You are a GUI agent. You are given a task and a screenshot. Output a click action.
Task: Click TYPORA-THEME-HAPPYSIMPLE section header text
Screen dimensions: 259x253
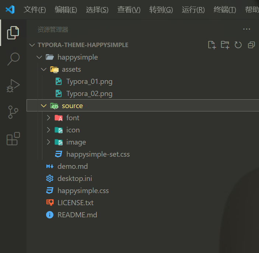tap(83, 45)
